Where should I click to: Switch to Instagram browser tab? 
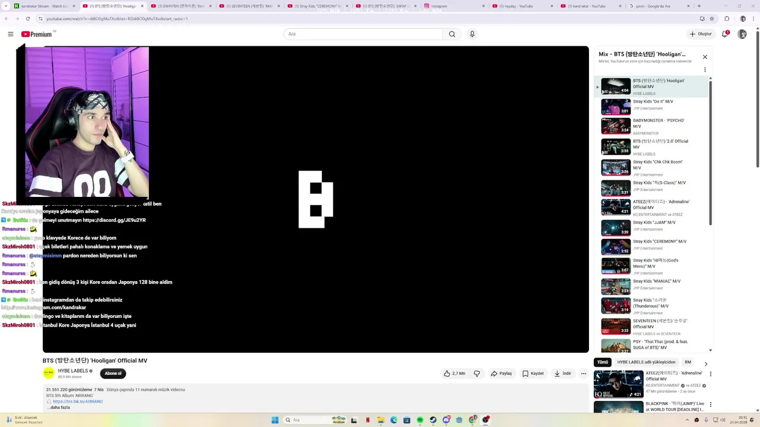pyautogui.click(x=454, y=6)
